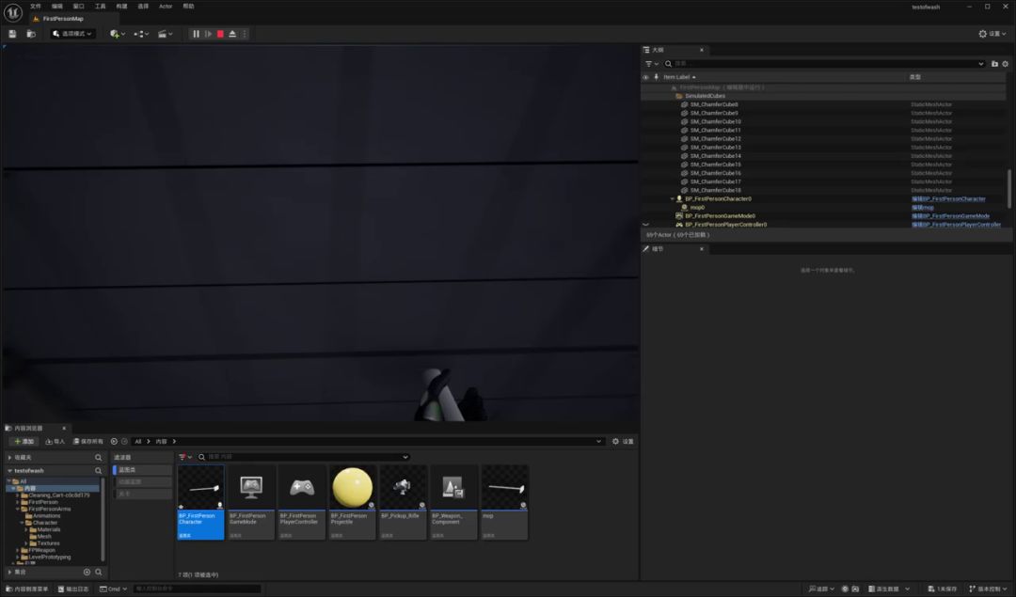Click the add content icon in main toolbar
The image size is (1016, 597).
pos(116,34)
